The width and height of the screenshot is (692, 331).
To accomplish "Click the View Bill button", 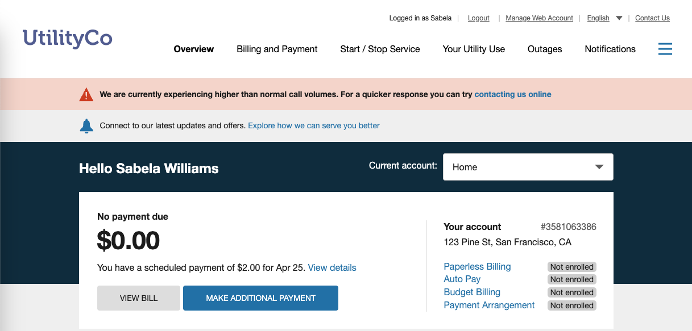I will tap(139, 298).
